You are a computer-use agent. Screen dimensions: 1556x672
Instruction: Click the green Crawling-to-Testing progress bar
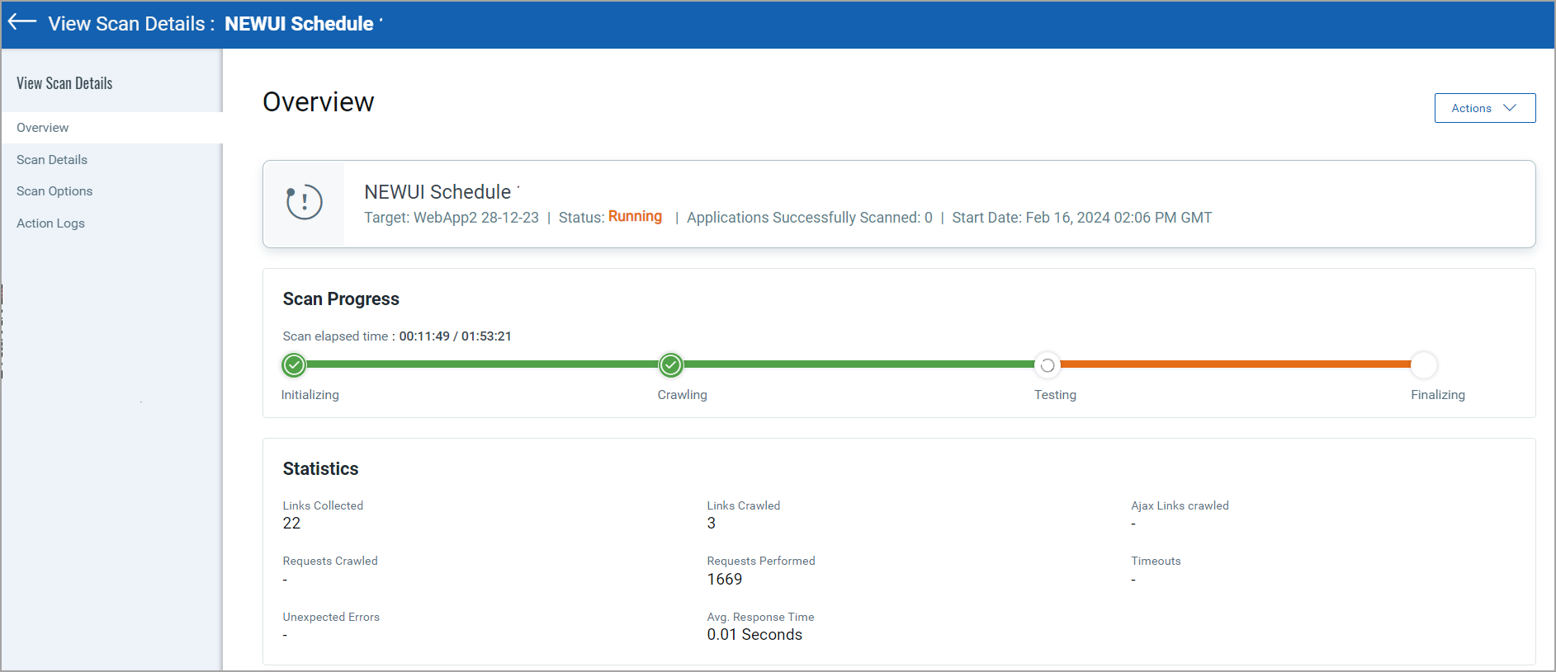pos(858,364)
